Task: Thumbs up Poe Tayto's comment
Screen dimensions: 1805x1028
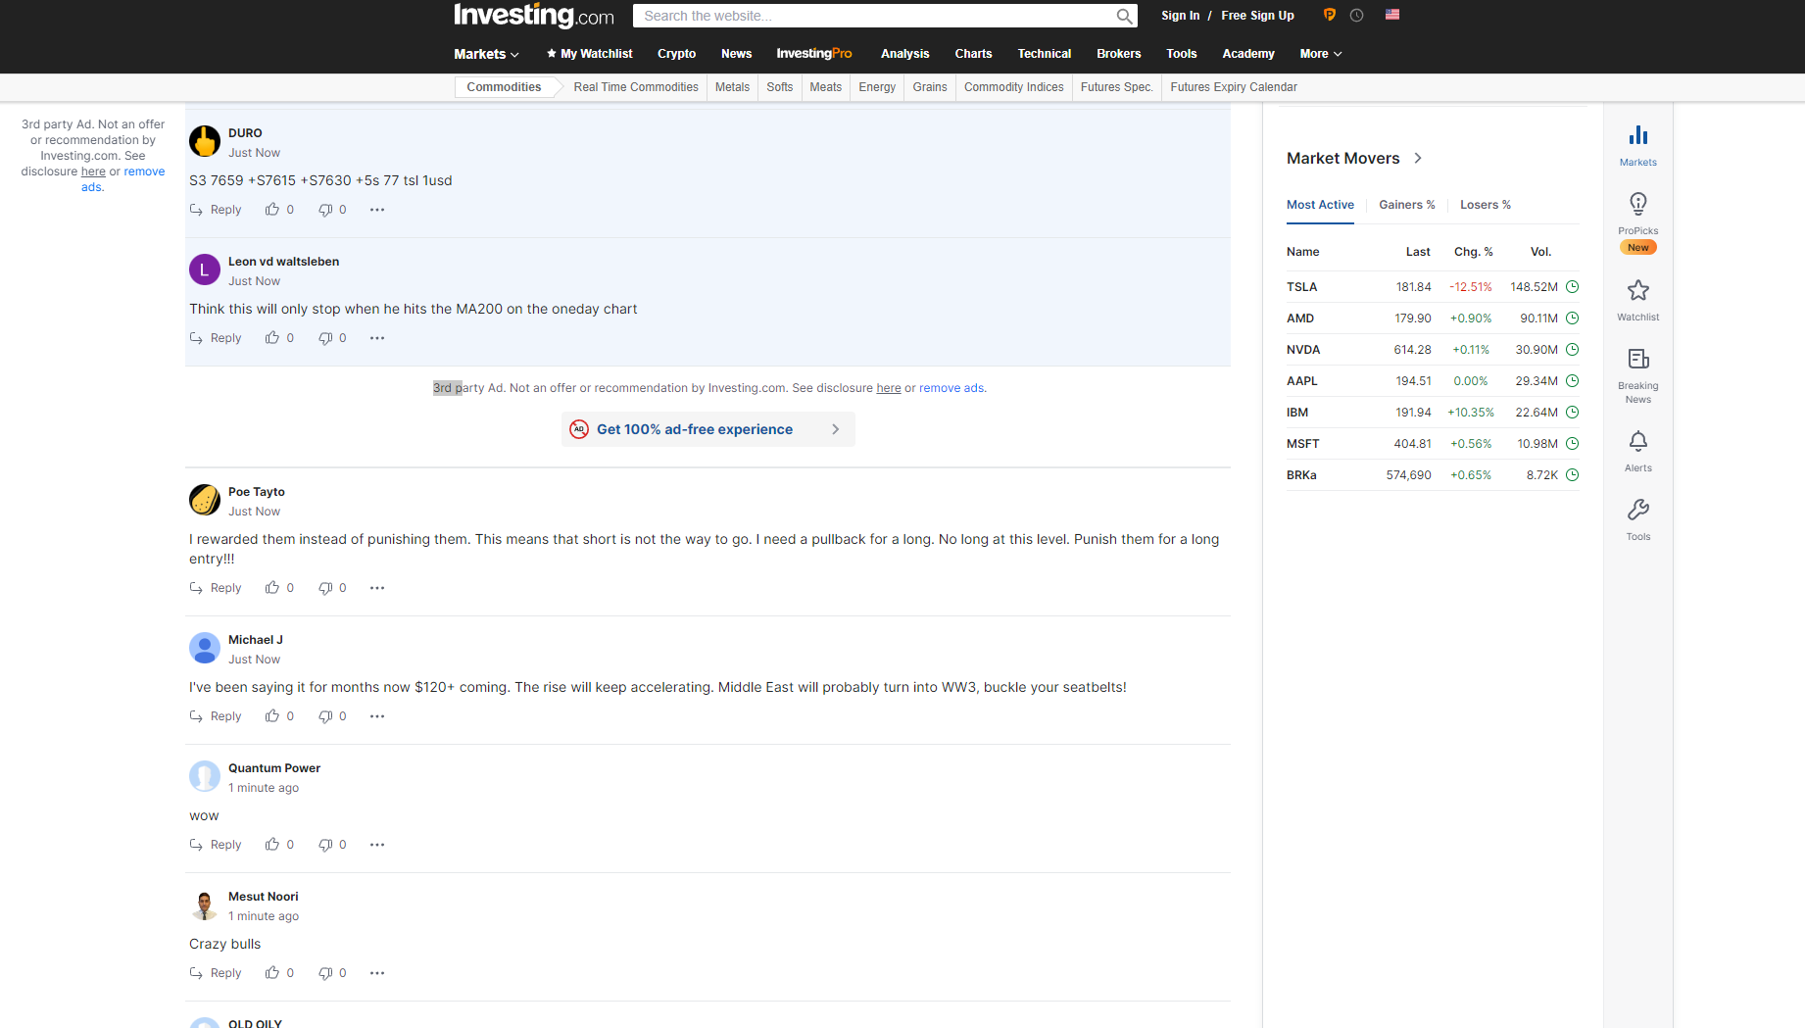Action: (x=272, y=588)
